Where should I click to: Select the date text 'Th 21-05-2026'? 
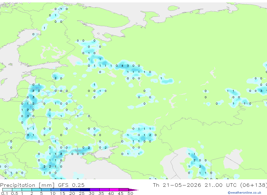click(x=177, y=185)
